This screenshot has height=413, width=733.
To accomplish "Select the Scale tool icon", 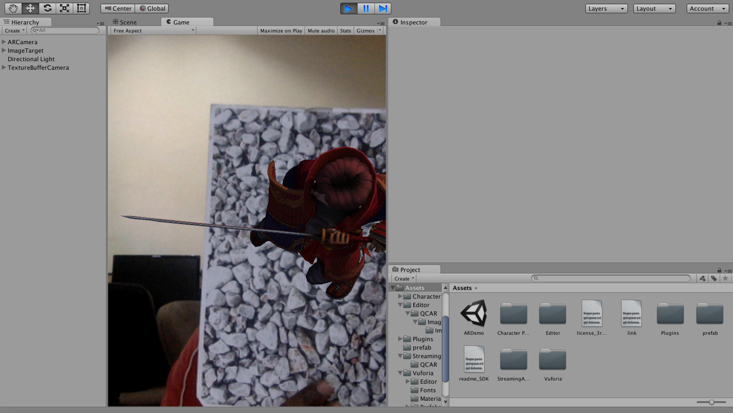I will point(64,9).
